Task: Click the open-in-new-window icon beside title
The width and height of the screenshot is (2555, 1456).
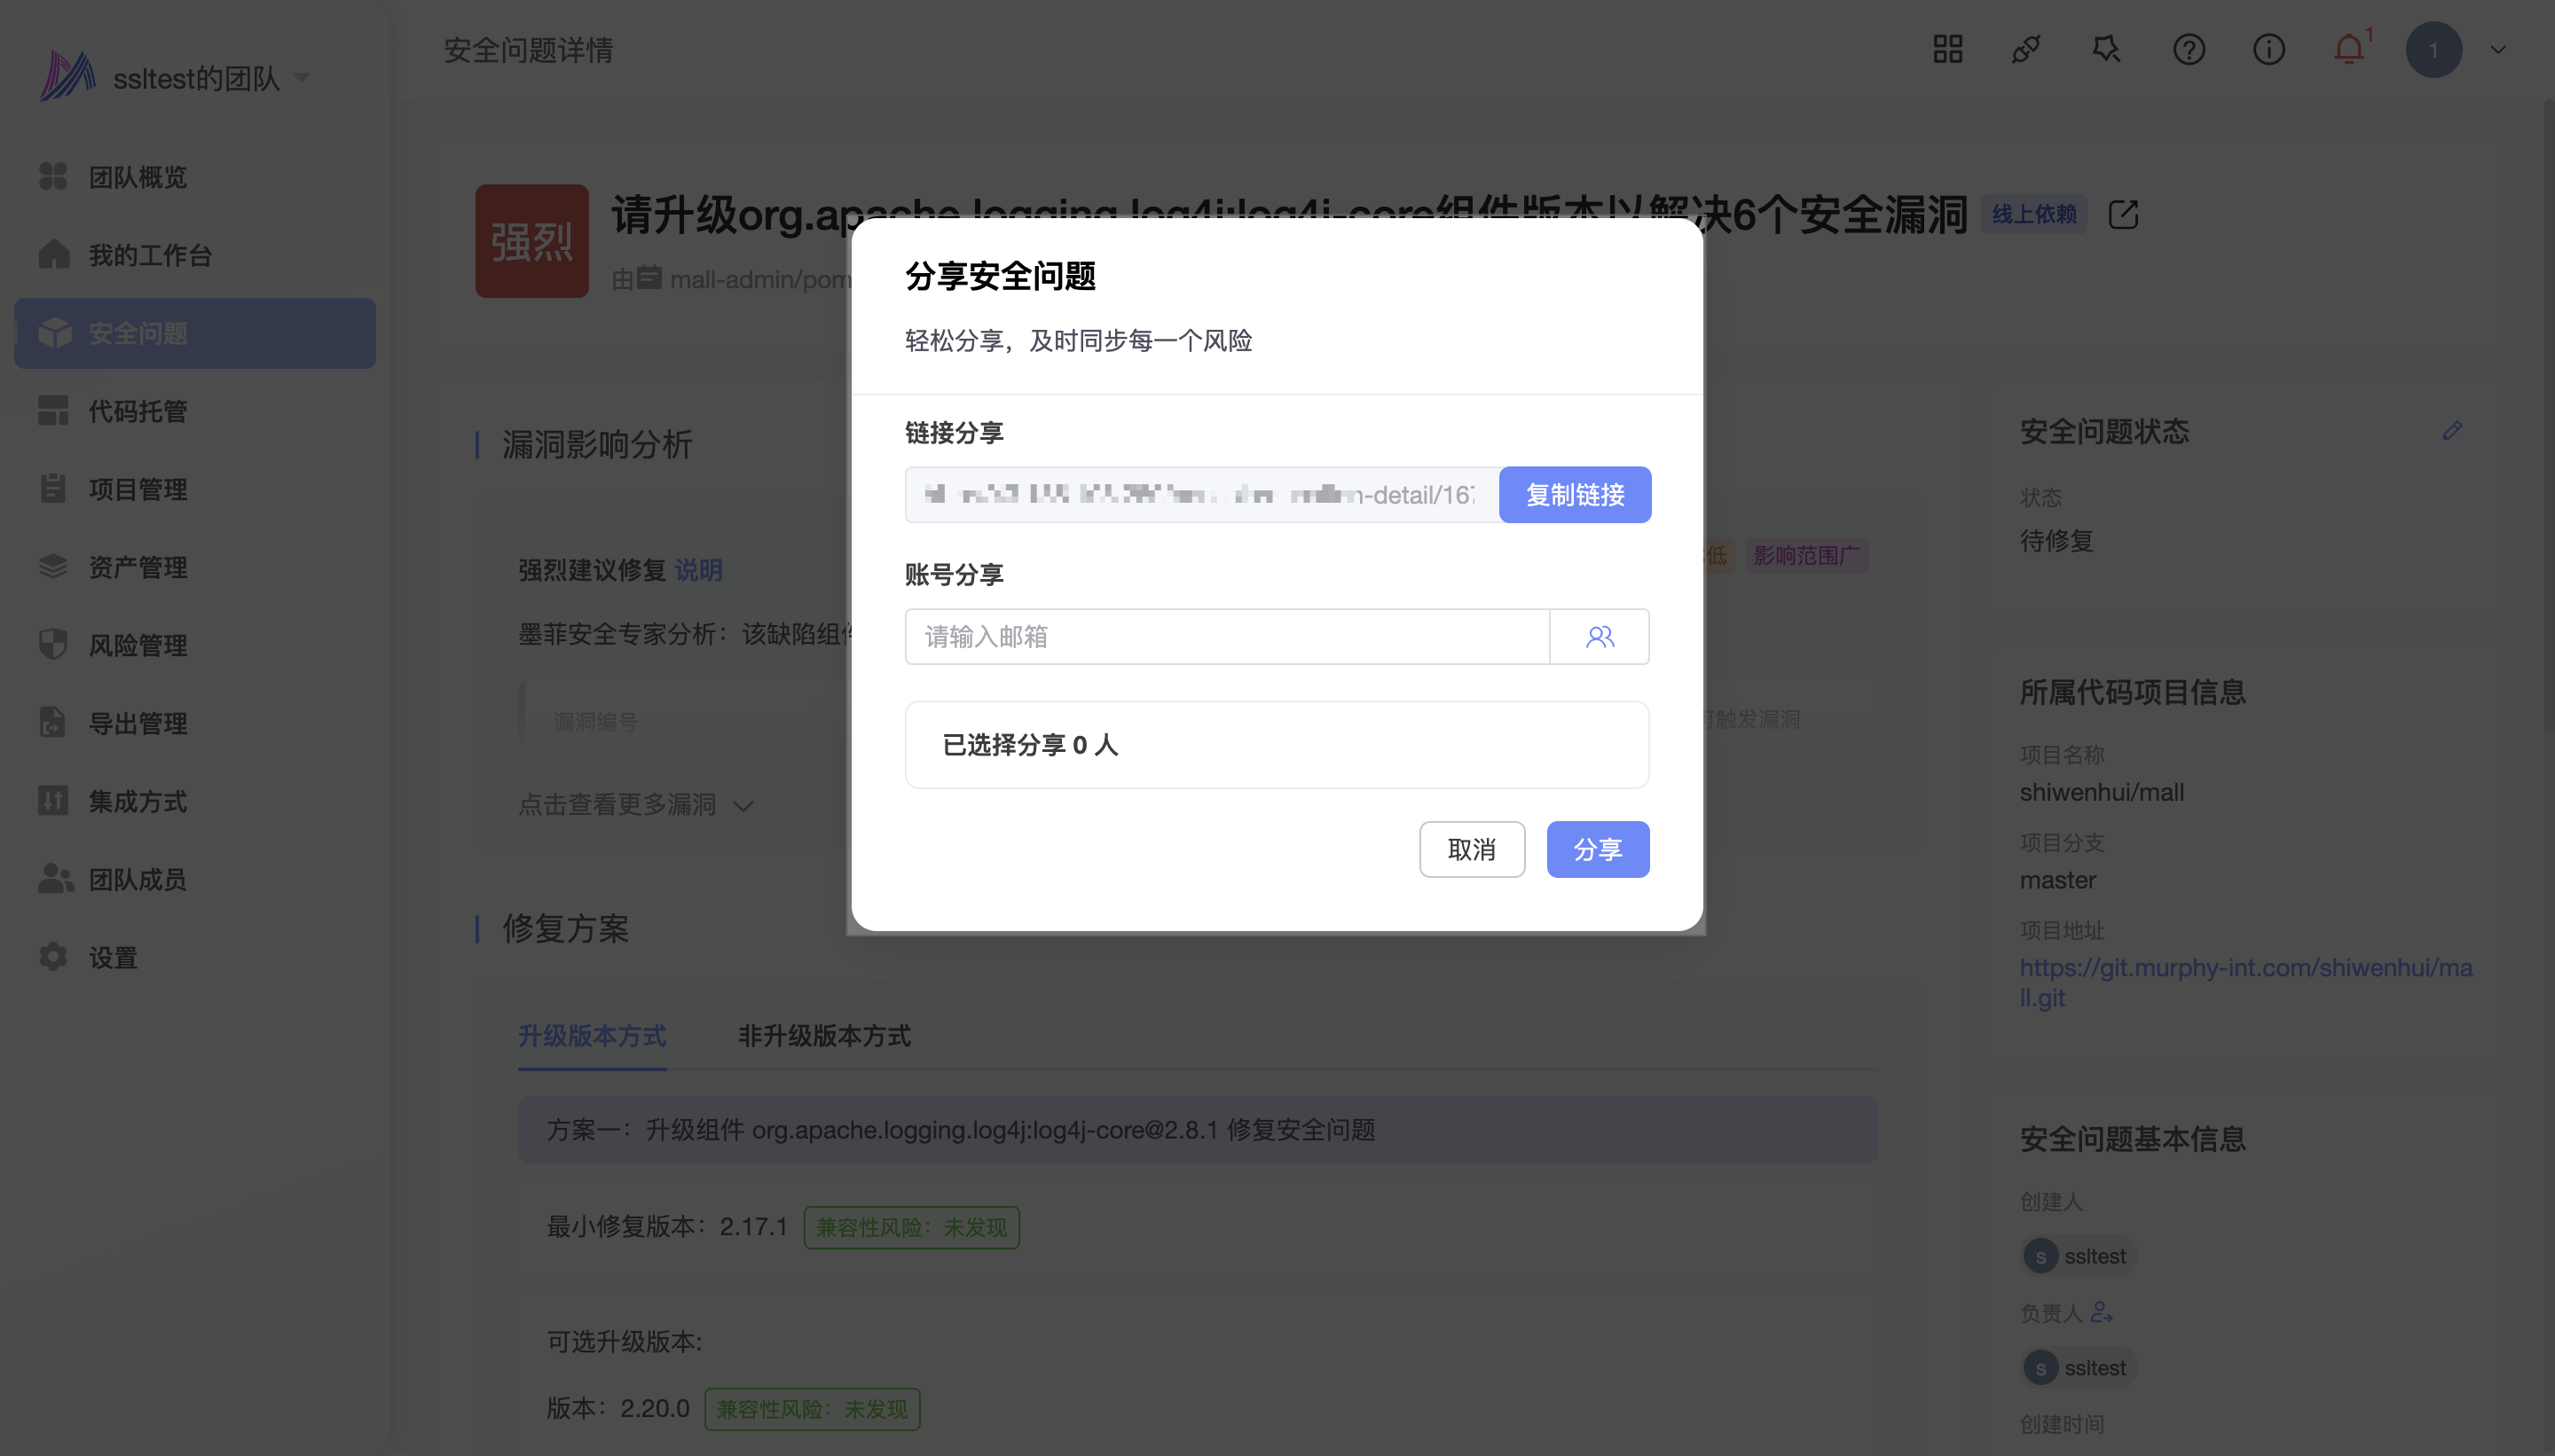Action: tap(2123, 215)
